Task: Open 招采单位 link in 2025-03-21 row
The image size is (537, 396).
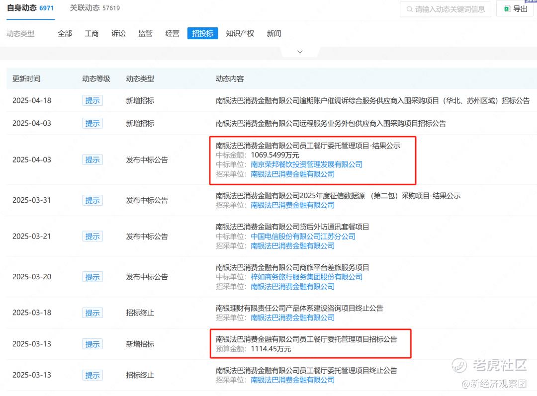Action: [292, 246]
